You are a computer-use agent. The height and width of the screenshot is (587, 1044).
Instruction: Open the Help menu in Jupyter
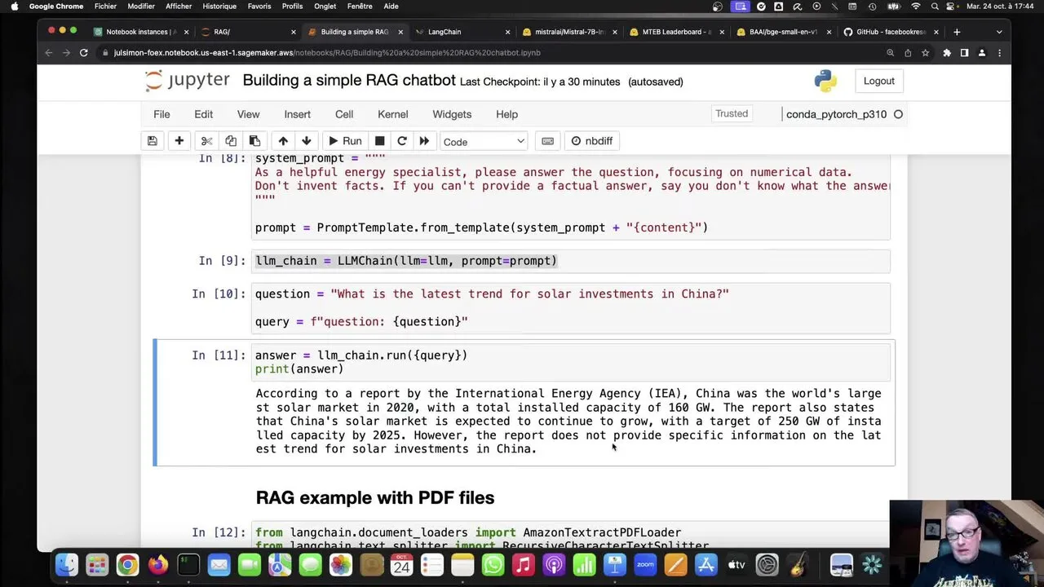507,114
